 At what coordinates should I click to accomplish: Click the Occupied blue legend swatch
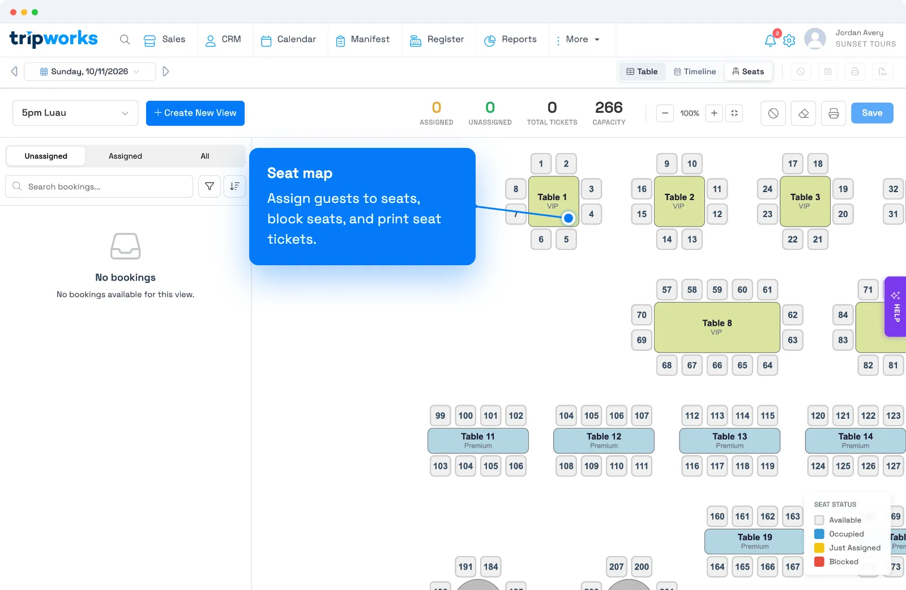tap(819, 534)
